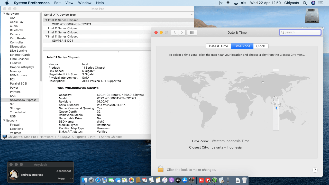The width and height of the screenshot is (329, 185).
Task: Click the time zone world map
Action: pos(237,100)
